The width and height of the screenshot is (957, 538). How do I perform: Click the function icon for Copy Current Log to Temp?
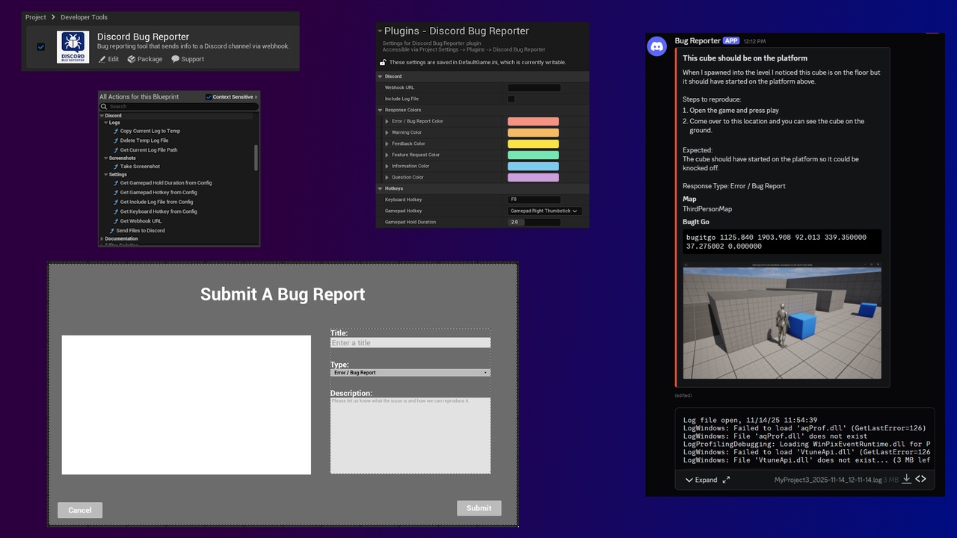point(116,131)
